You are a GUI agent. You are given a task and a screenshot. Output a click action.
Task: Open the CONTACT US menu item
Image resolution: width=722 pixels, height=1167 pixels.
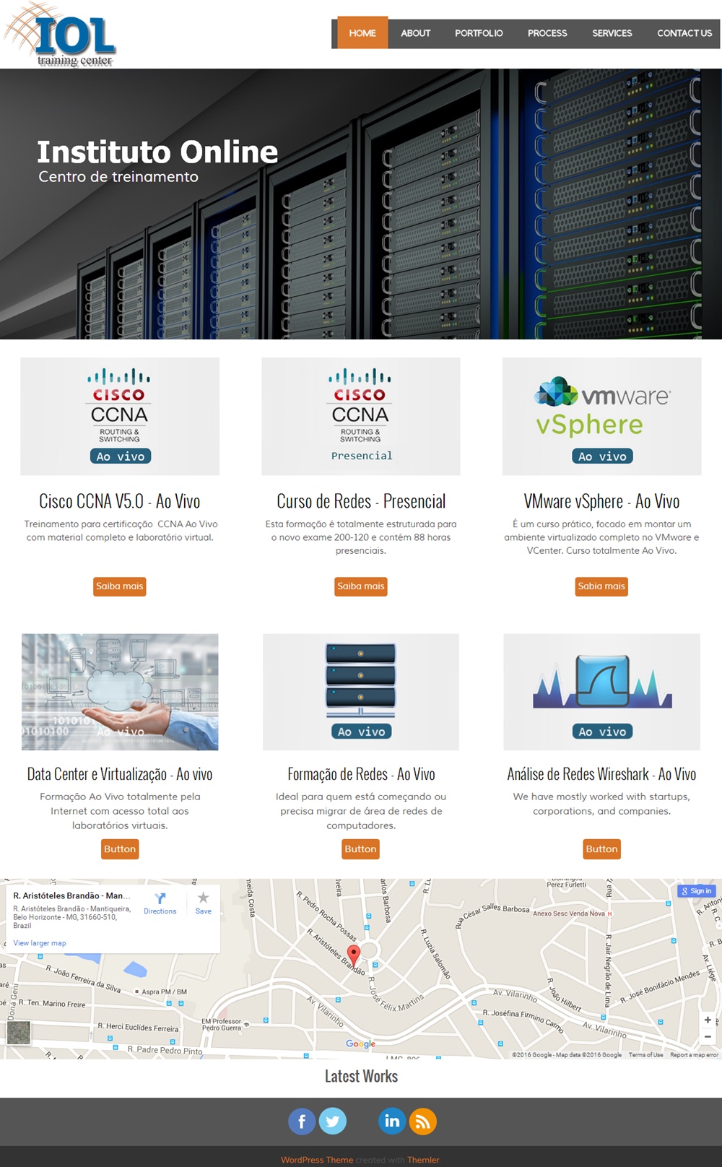point(684,33)
